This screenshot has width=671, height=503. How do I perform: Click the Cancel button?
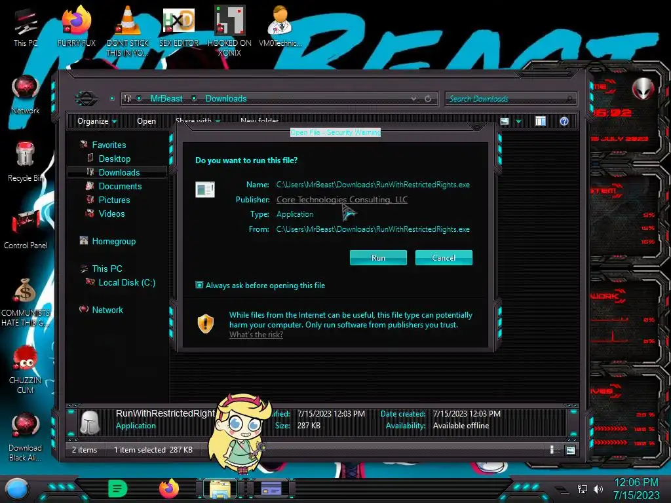444,257
